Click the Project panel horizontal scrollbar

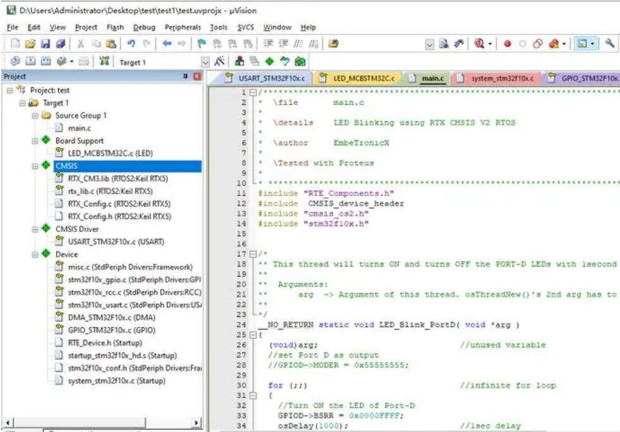(101, 423)
